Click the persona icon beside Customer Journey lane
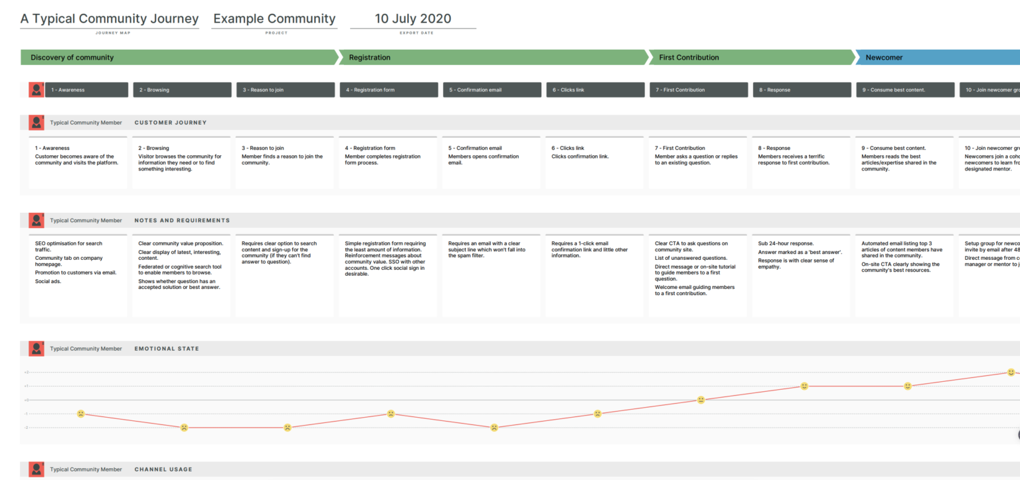Viewport: 1020px width, 480px height. click(x=36, y=122)
